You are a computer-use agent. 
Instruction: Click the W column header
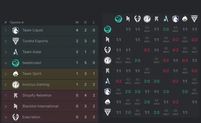[x=77, y=22]
